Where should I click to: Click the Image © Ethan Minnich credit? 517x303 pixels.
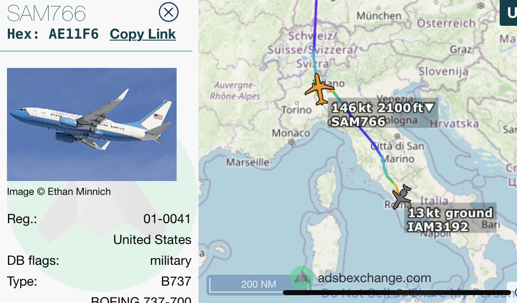59,191
